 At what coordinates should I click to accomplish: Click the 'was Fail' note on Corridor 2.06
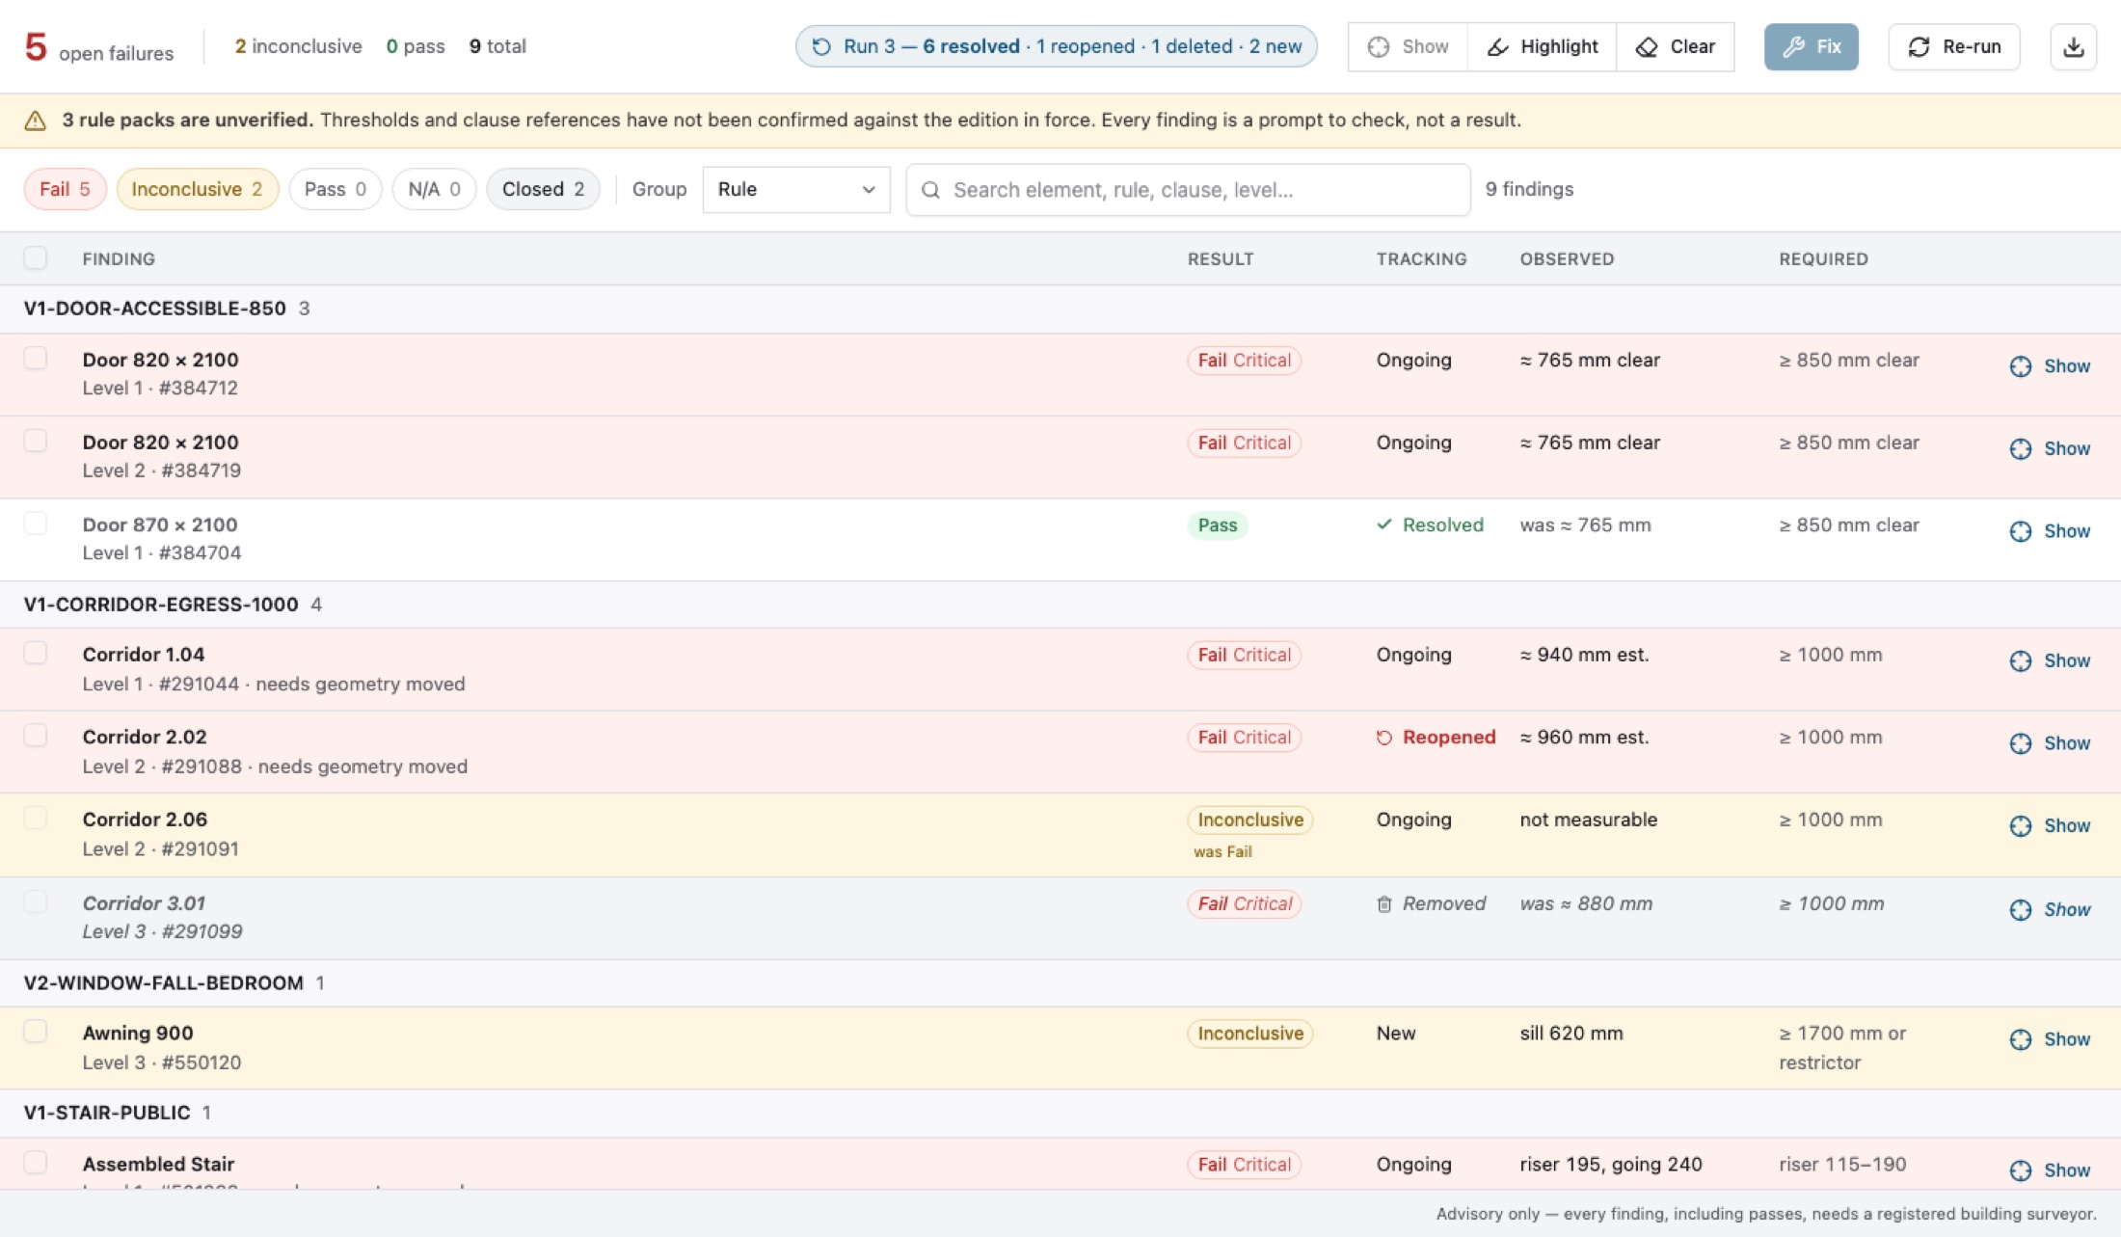pyautogui.click(x=1222, y=851)
